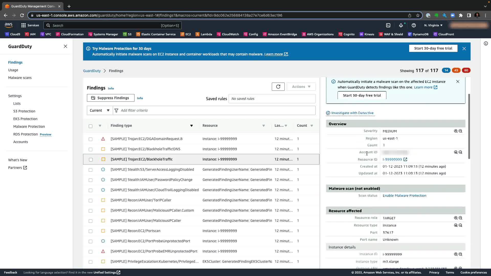Click the help question mark icon
The image size is (491, 276).
414,25
